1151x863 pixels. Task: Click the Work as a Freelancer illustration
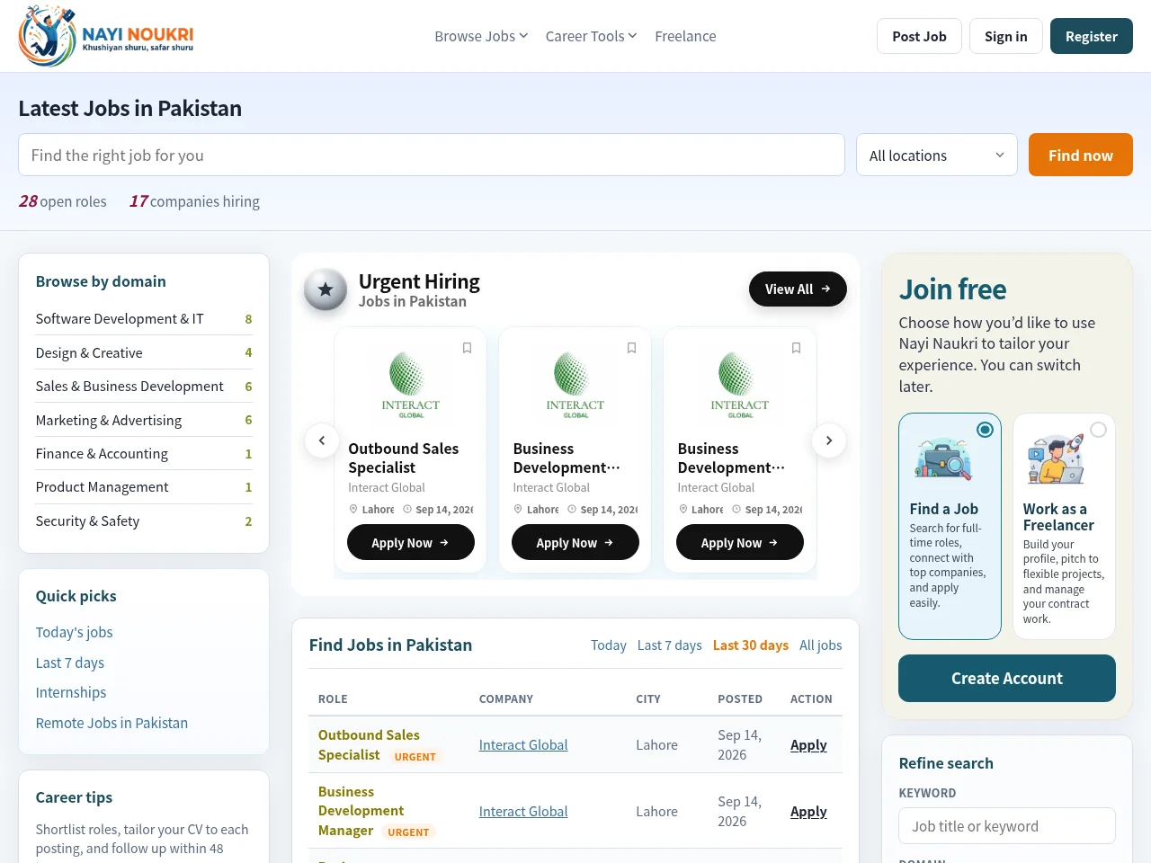click(x=1057, y=459)
